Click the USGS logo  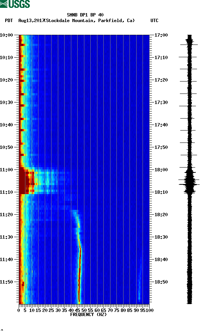(15, 4)
